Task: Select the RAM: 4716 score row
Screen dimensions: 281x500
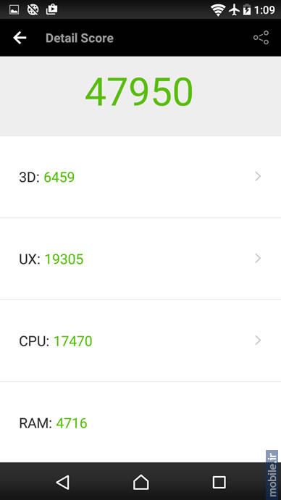Action: pyautogui.click(x=140, y=422)
